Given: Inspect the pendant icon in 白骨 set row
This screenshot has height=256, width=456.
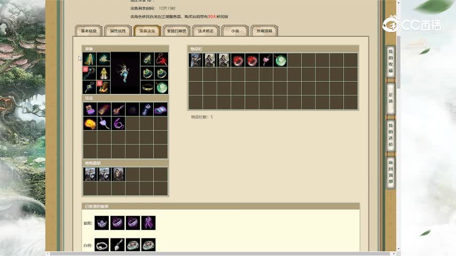Looking at the screenshot, I should [x=117, y=245].
